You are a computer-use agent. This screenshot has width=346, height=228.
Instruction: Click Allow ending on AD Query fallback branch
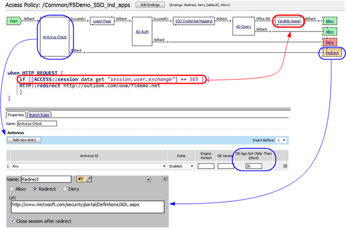point(329,31)
